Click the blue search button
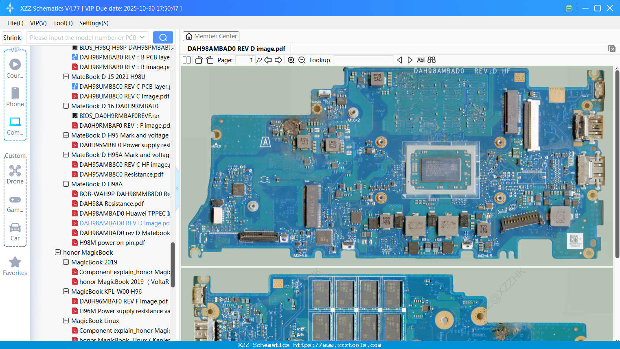620x349 pixels. coord(163,37)
